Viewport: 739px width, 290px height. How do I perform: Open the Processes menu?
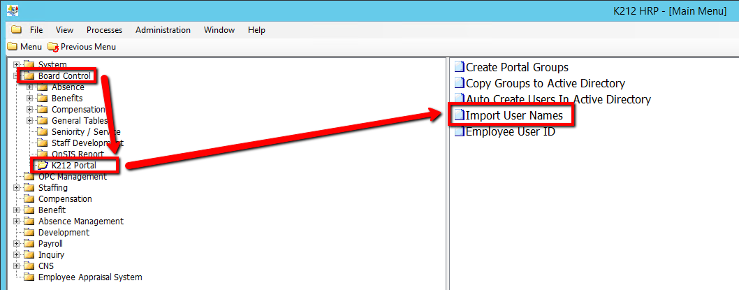pos(104,30)
